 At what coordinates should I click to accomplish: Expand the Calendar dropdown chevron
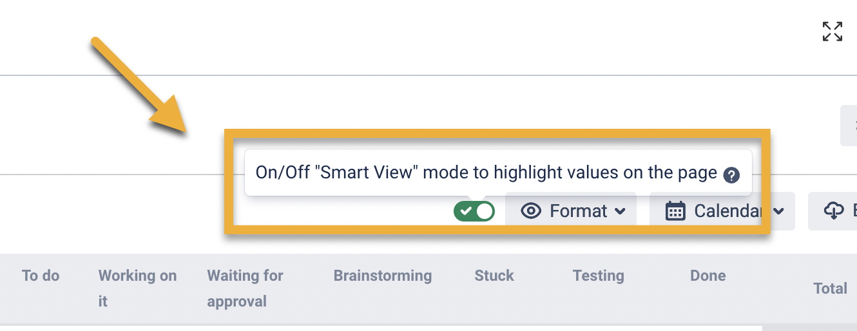[778, 212]
